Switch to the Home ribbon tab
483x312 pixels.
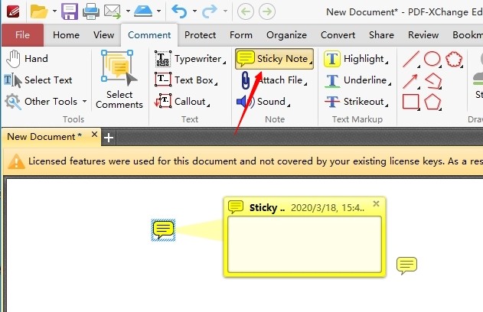66,34
